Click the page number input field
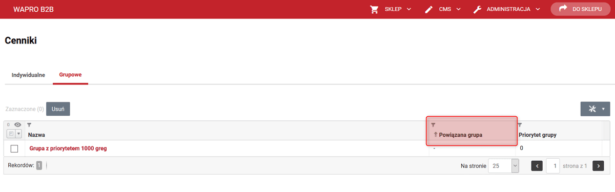The image size is (615, 192). [x=553, y=166]
